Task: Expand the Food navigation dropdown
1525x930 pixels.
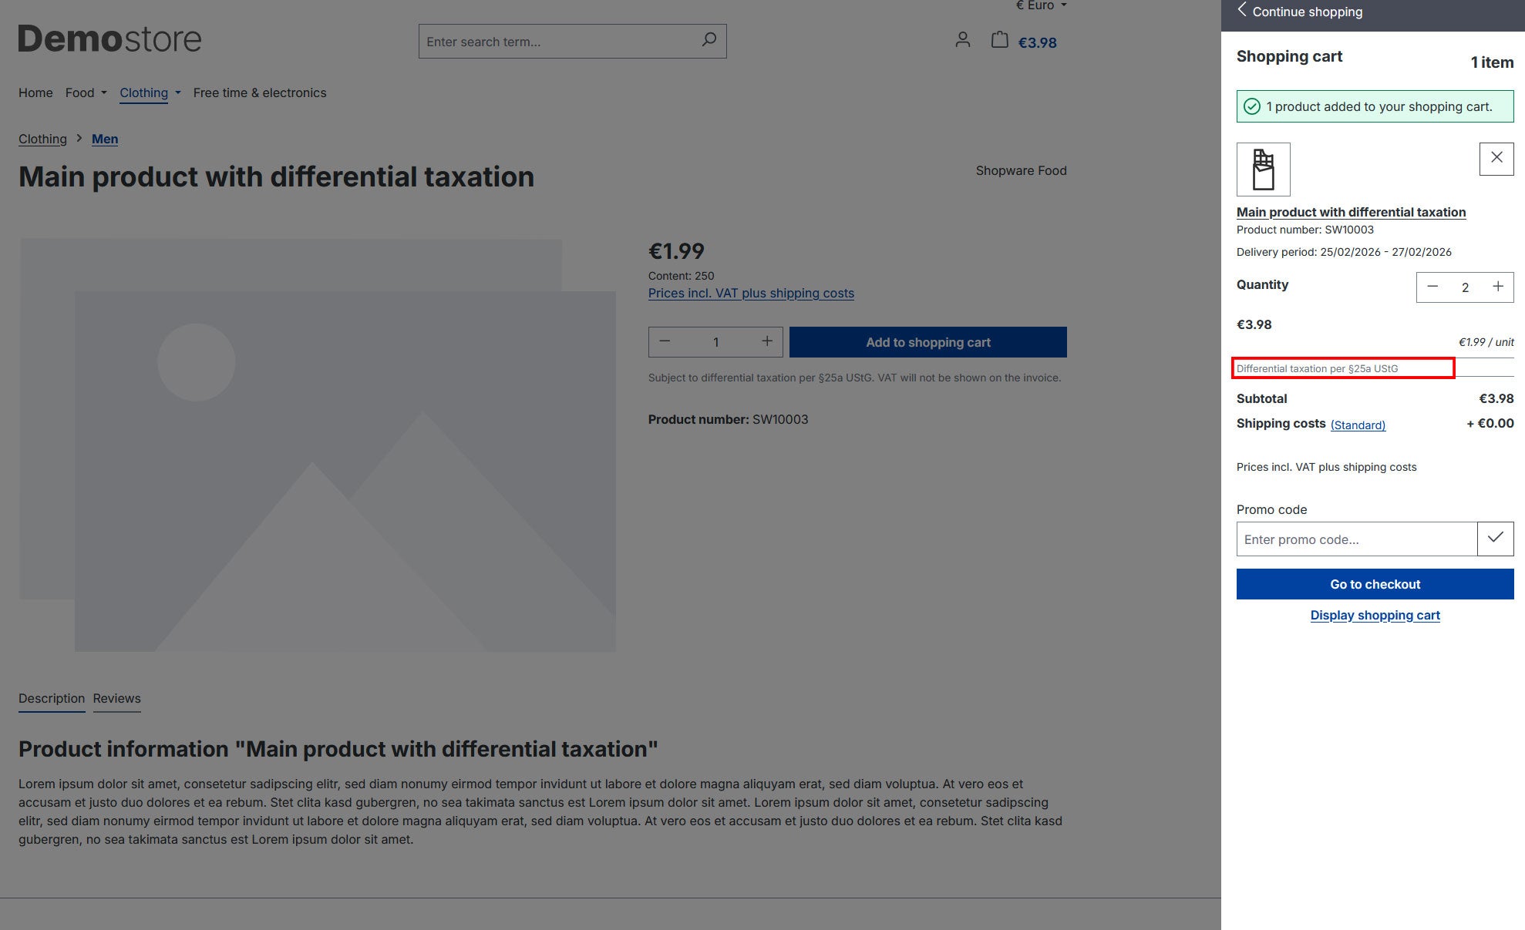Action: (86, 92)
